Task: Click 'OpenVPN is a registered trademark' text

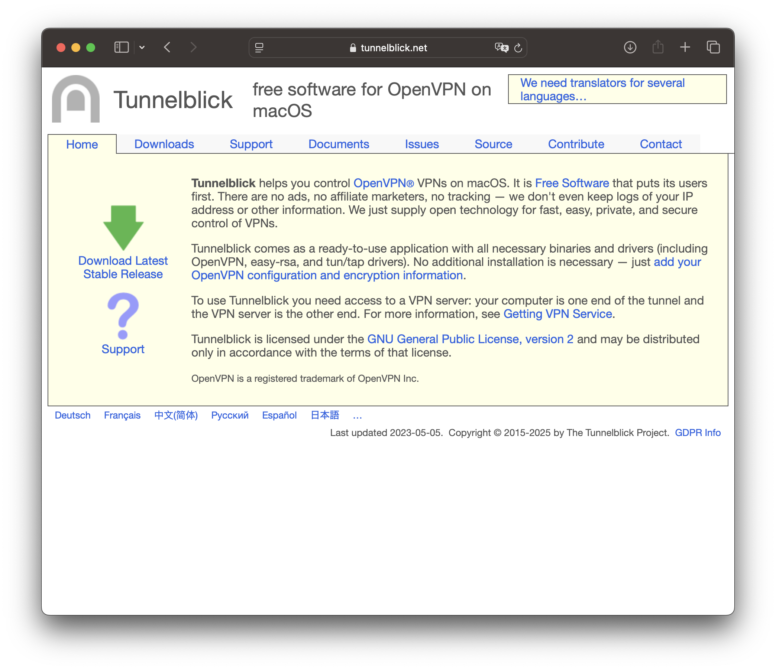Action: [x=305, y=379]
